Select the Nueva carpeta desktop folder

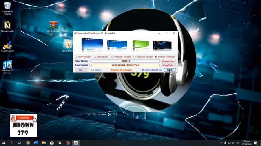tap(7, 27)
